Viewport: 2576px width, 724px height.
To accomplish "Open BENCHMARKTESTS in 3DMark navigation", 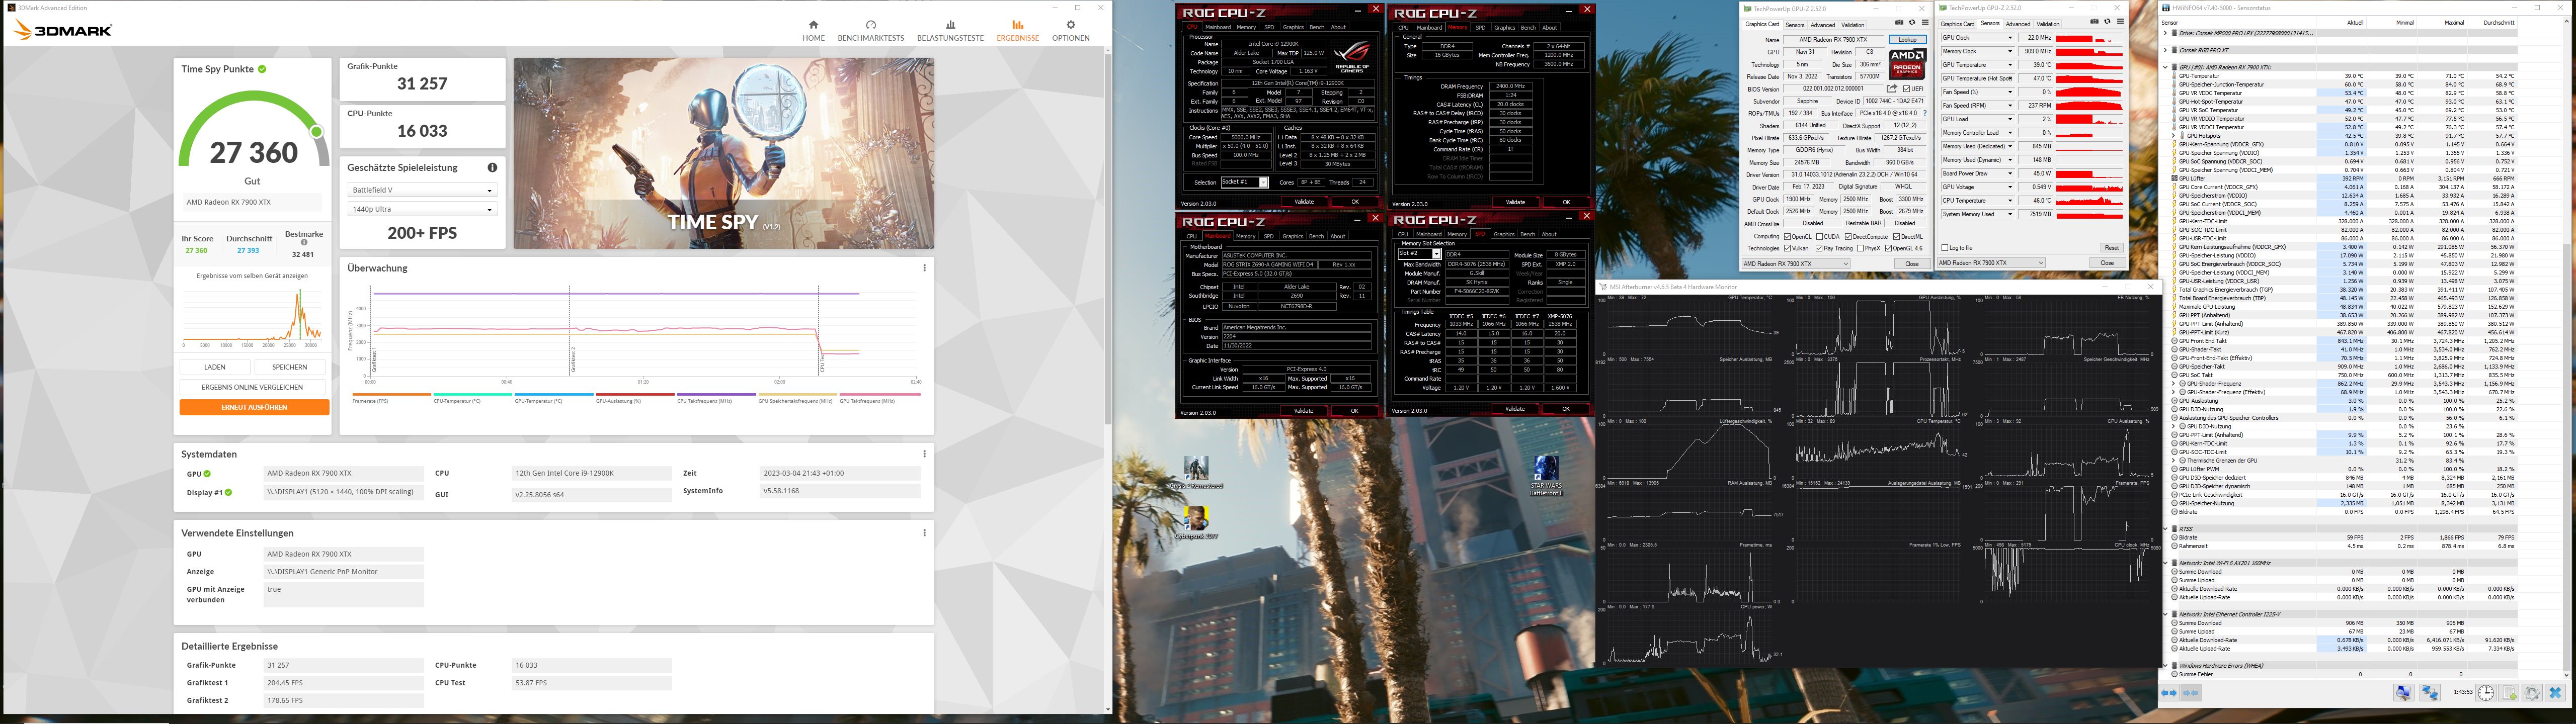I will 870,30.
